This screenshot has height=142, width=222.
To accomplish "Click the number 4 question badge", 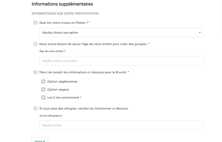I will pyautogui.click(x=35, y=108).
